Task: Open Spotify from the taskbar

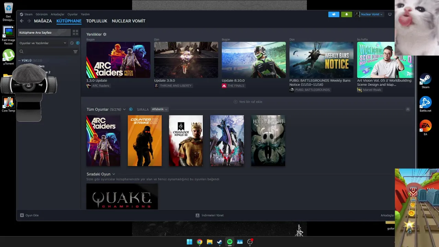Action: (x=230, y=242)
